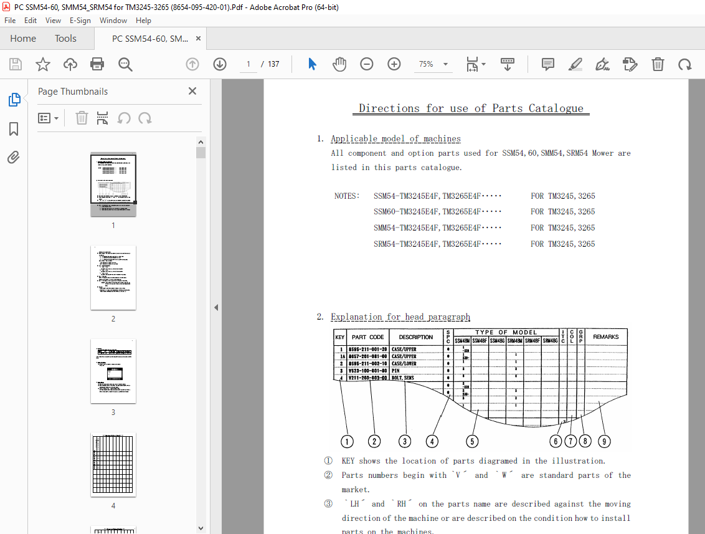Select page 3 thumbnail
This screenshot has width=705, height=534.
113,371
